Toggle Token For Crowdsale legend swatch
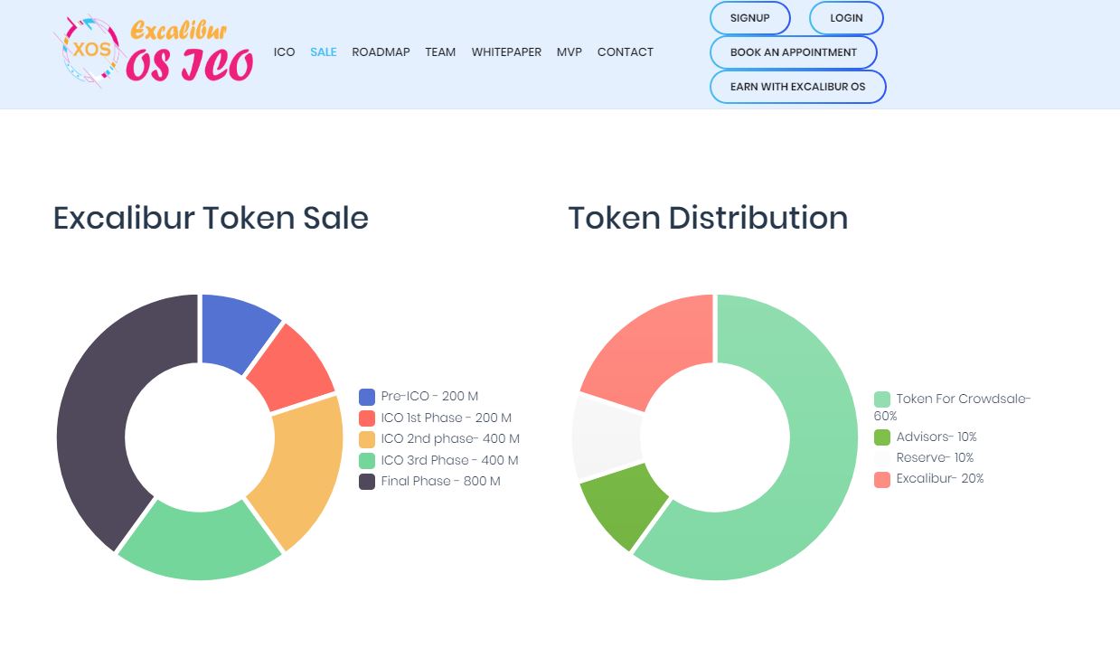Screen dimensions: 1120x667 [882, 399]
